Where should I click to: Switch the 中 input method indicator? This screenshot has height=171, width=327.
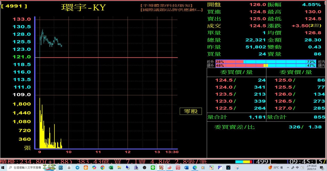coord(297,168)
